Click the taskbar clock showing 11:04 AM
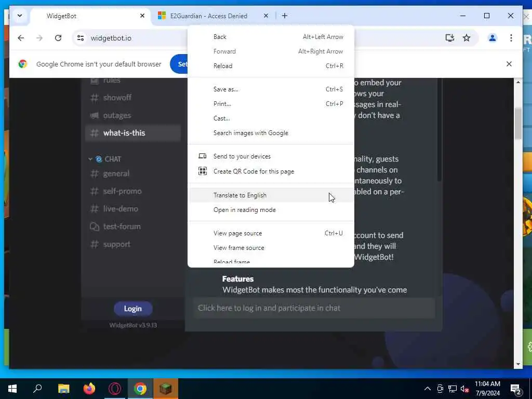The width and height of the screenshot is (532, 399). click(487, 389)
